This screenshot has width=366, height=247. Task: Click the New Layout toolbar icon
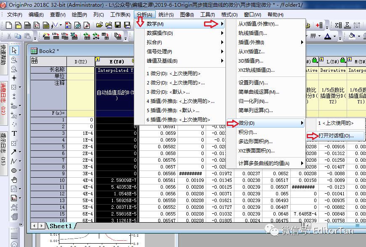tap(68, 25)
